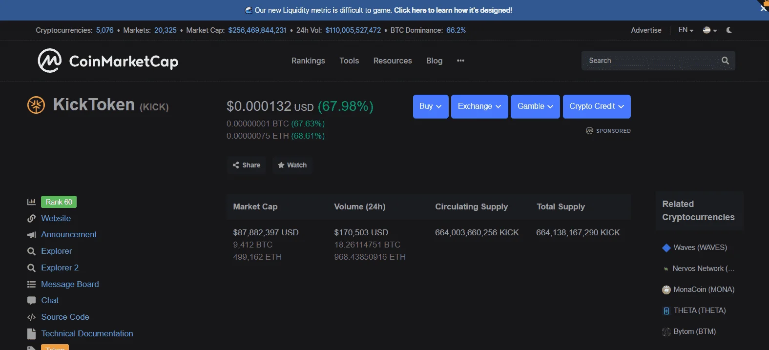
Task: Open the Chat link
Action: [50, 301]
